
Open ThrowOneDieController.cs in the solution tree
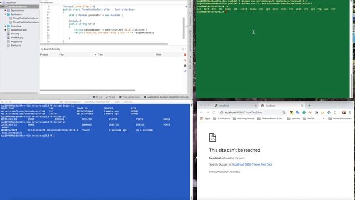[26, 18]
